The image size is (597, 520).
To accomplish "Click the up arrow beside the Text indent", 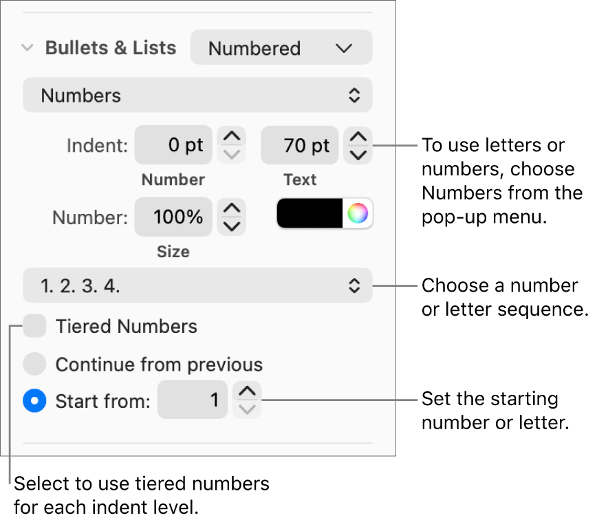I will click(358, 138).
